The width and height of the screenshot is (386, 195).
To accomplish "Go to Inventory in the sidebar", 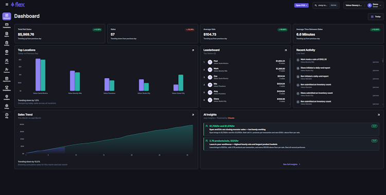I will click(7, 44).
